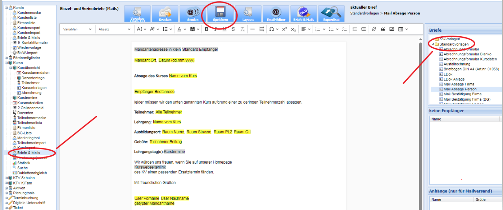Click the Drucken print icon

coord(165,14)
